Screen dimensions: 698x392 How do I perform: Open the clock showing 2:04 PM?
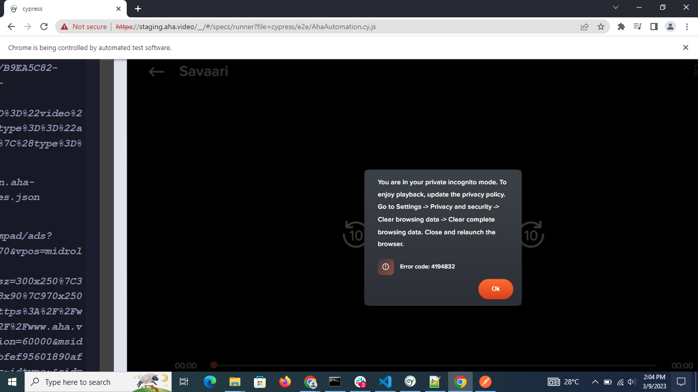[654, 382]
